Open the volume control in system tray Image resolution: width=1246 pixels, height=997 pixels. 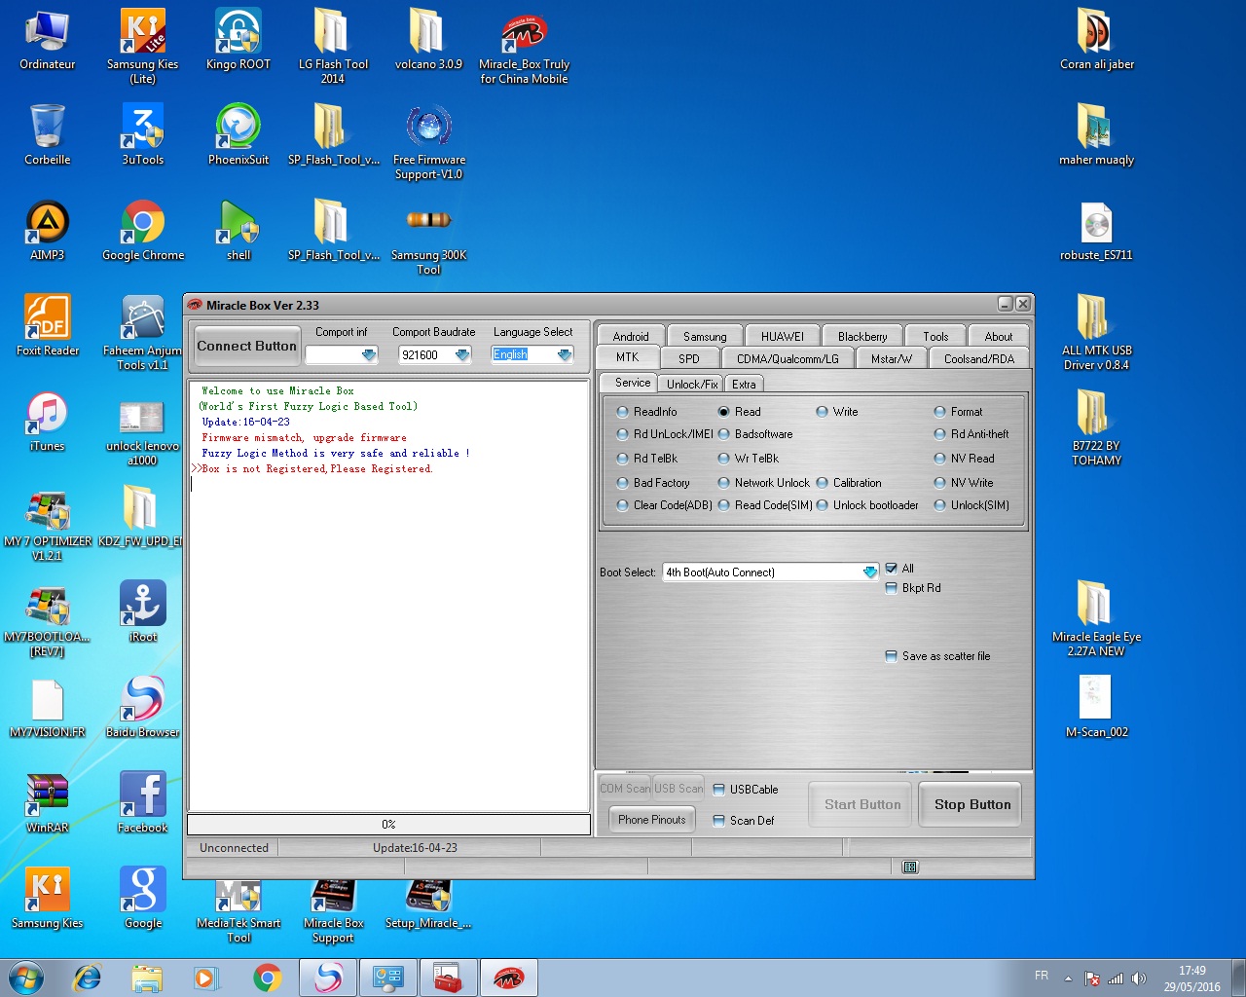(1139, 978)
